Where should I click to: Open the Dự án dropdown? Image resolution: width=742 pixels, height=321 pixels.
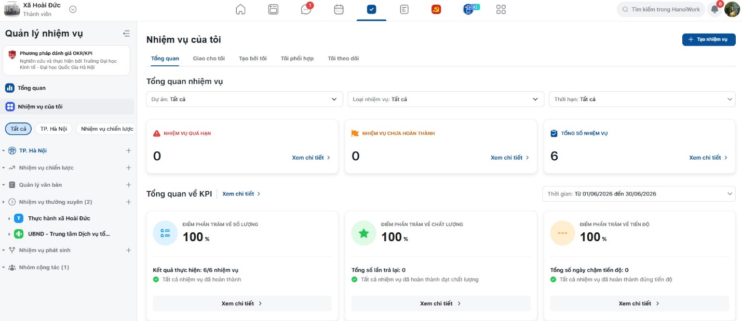245,99
